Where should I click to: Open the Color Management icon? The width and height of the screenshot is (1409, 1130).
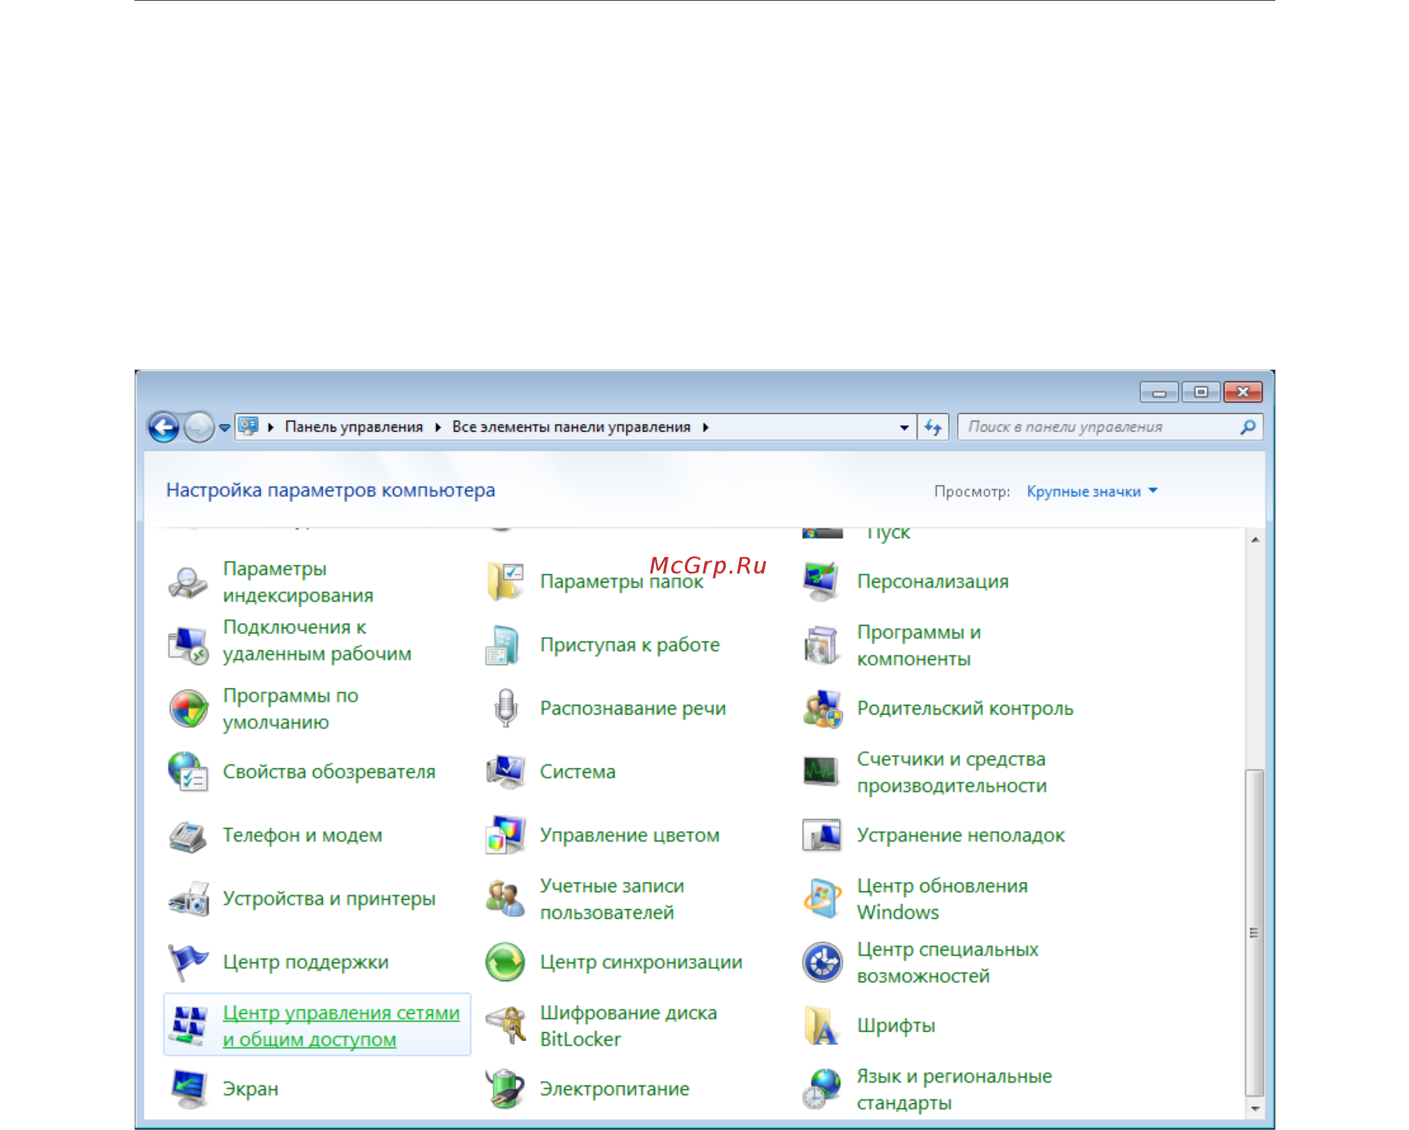pyautogui.click(x=505, y=835)
